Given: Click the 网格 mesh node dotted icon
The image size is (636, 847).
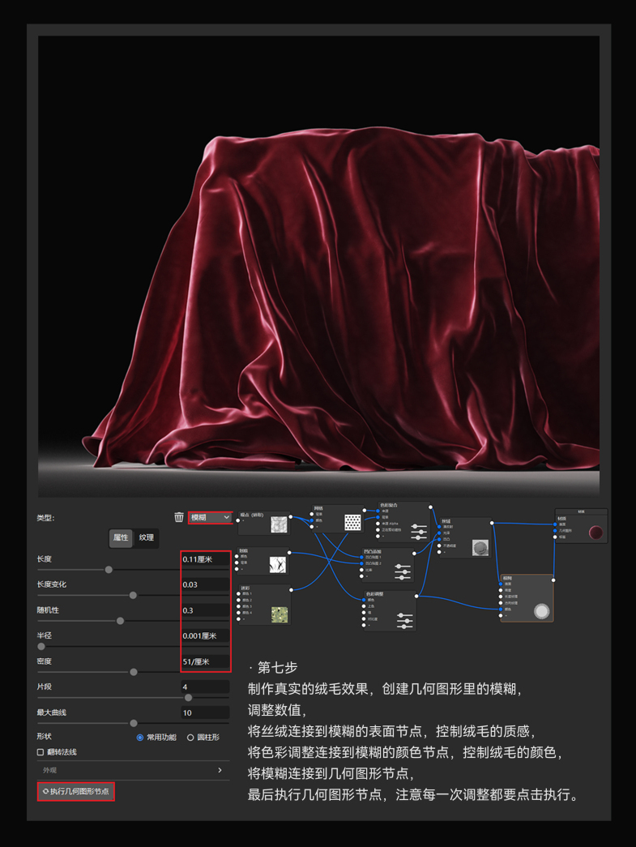Looking at the screenshot, I should [352, 523].
